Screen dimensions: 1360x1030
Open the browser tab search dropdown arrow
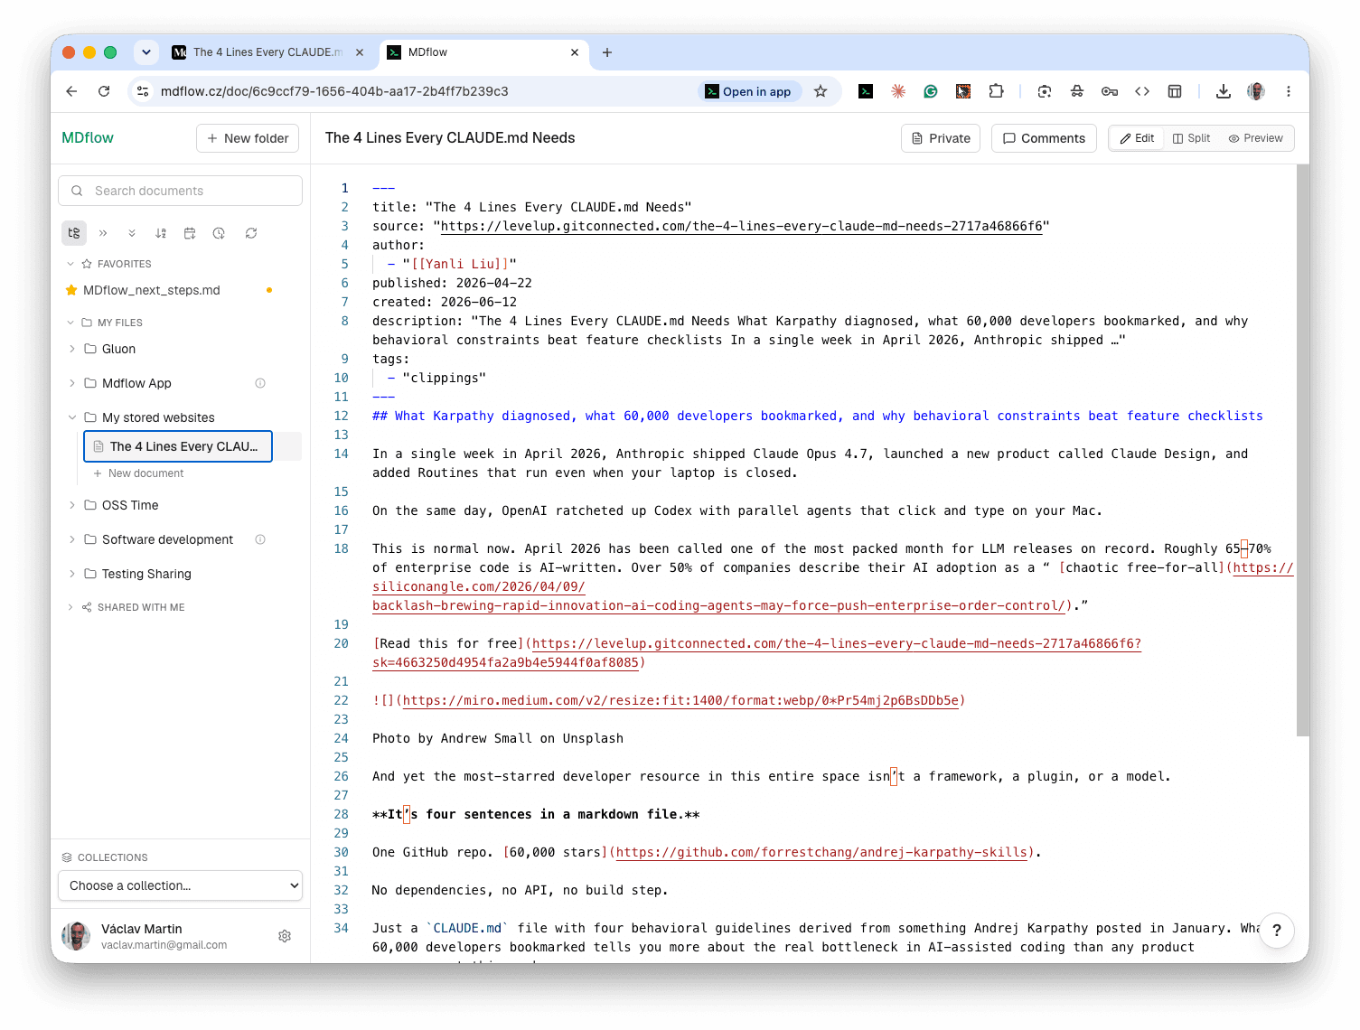coord(146,52)
